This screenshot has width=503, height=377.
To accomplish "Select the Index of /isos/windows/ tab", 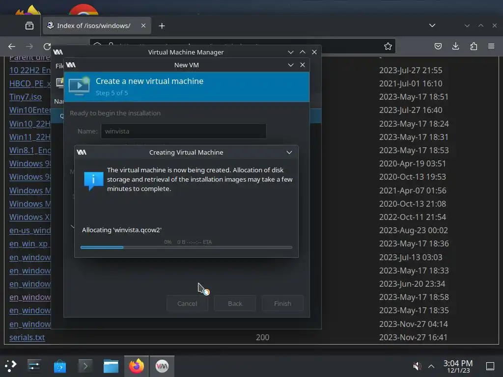I will coord(97,26).
